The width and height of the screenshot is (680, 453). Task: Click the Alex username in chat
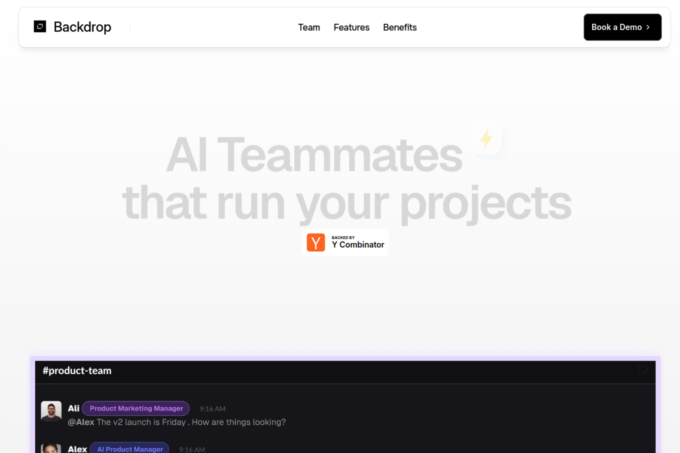78,449
